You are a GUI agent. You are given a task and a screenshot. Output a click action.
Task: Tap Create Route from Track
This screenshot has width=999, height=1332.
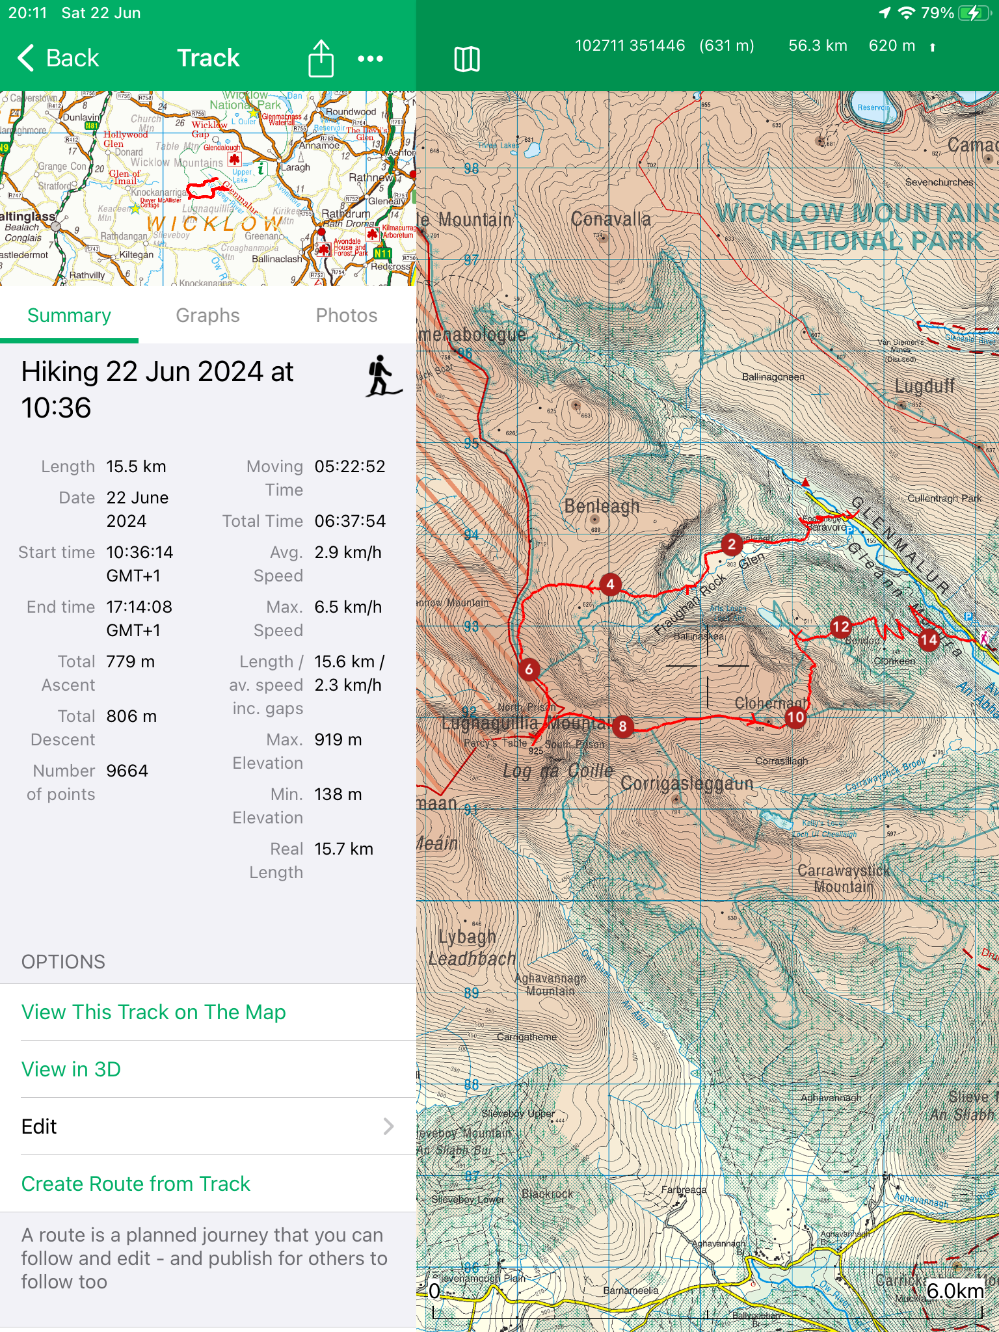point(135,1184)
